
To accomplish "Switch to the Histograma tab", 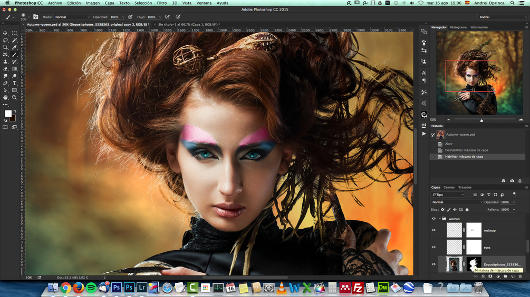I will 458,27.
